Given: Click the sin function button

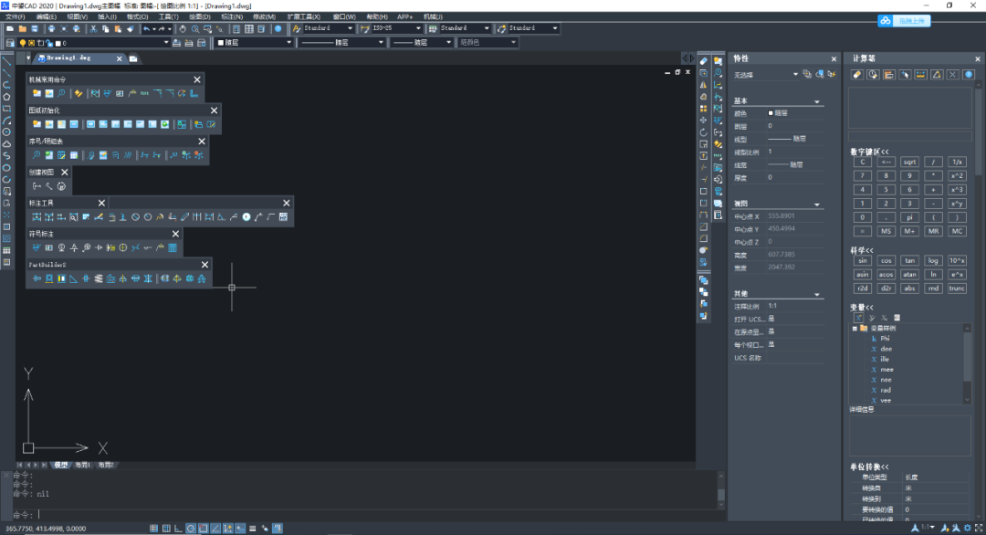Looking at the screenshot, I should click(862, 261).
